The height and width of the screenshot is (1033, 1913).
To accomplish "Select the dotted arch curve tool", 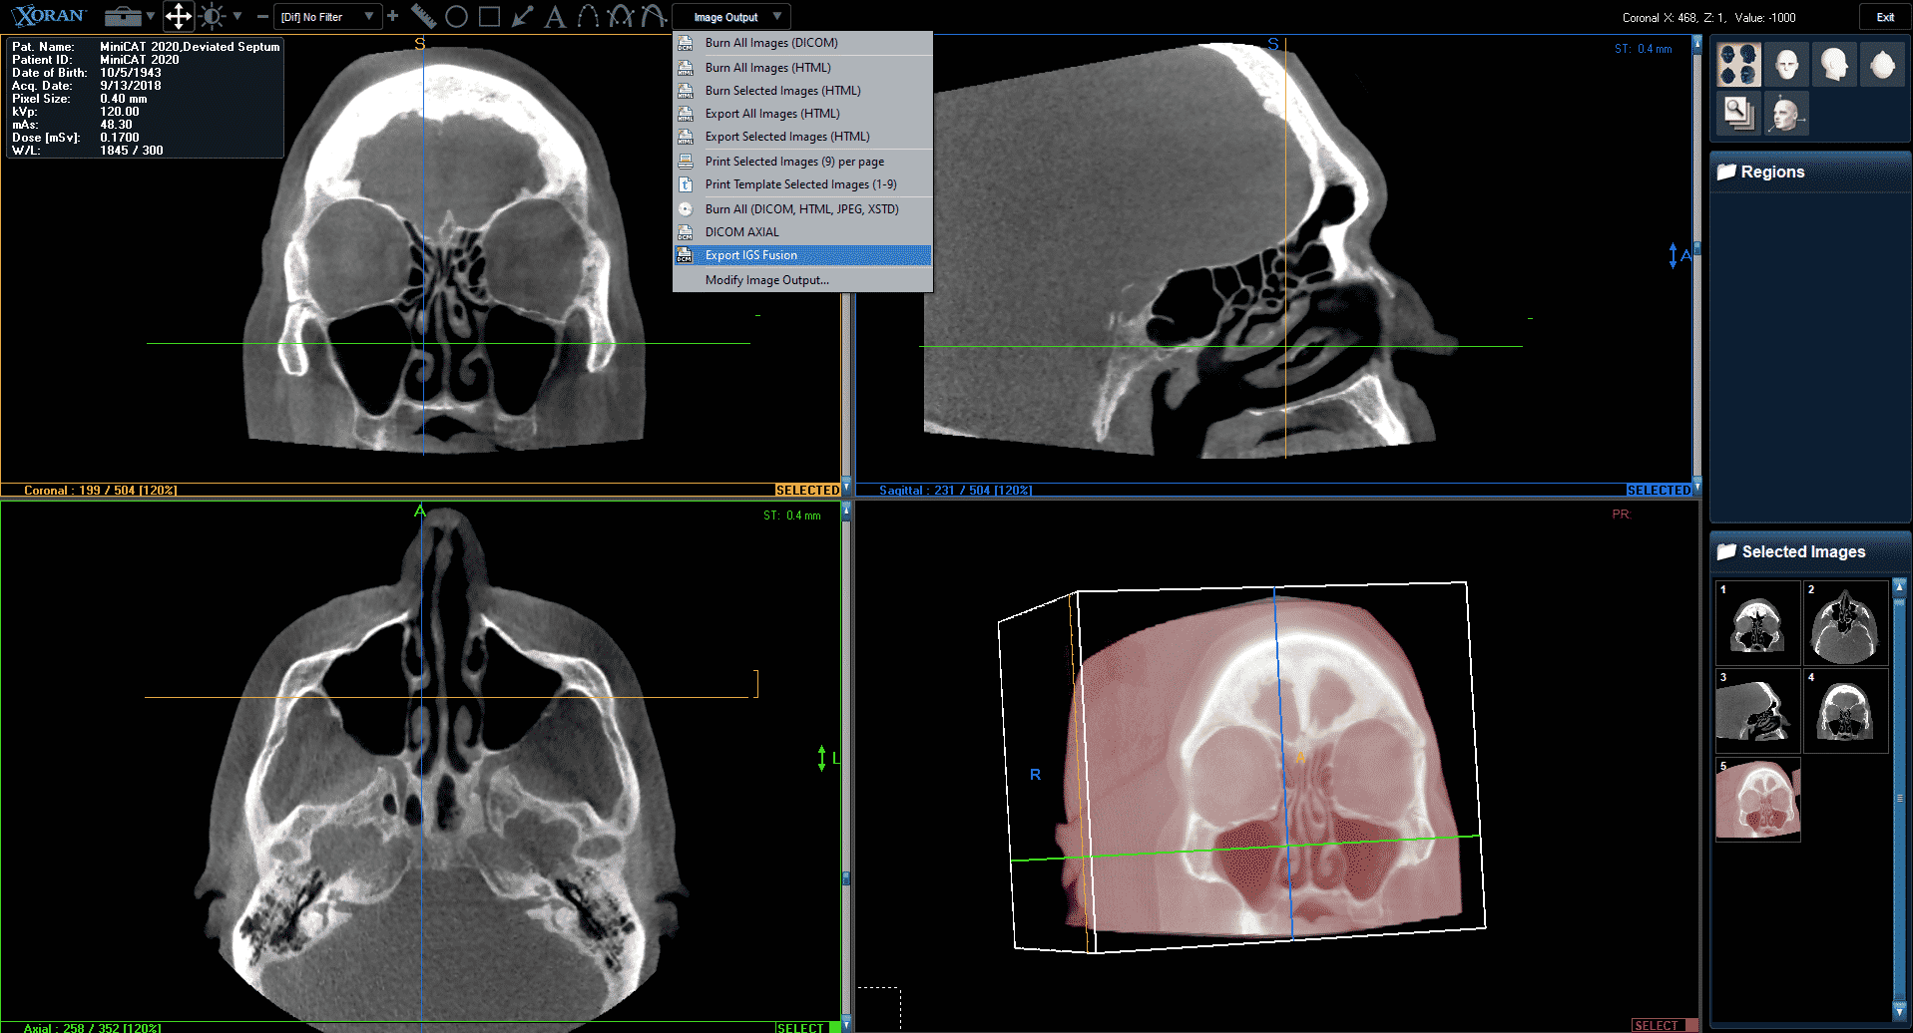I will tap(589, 16).
